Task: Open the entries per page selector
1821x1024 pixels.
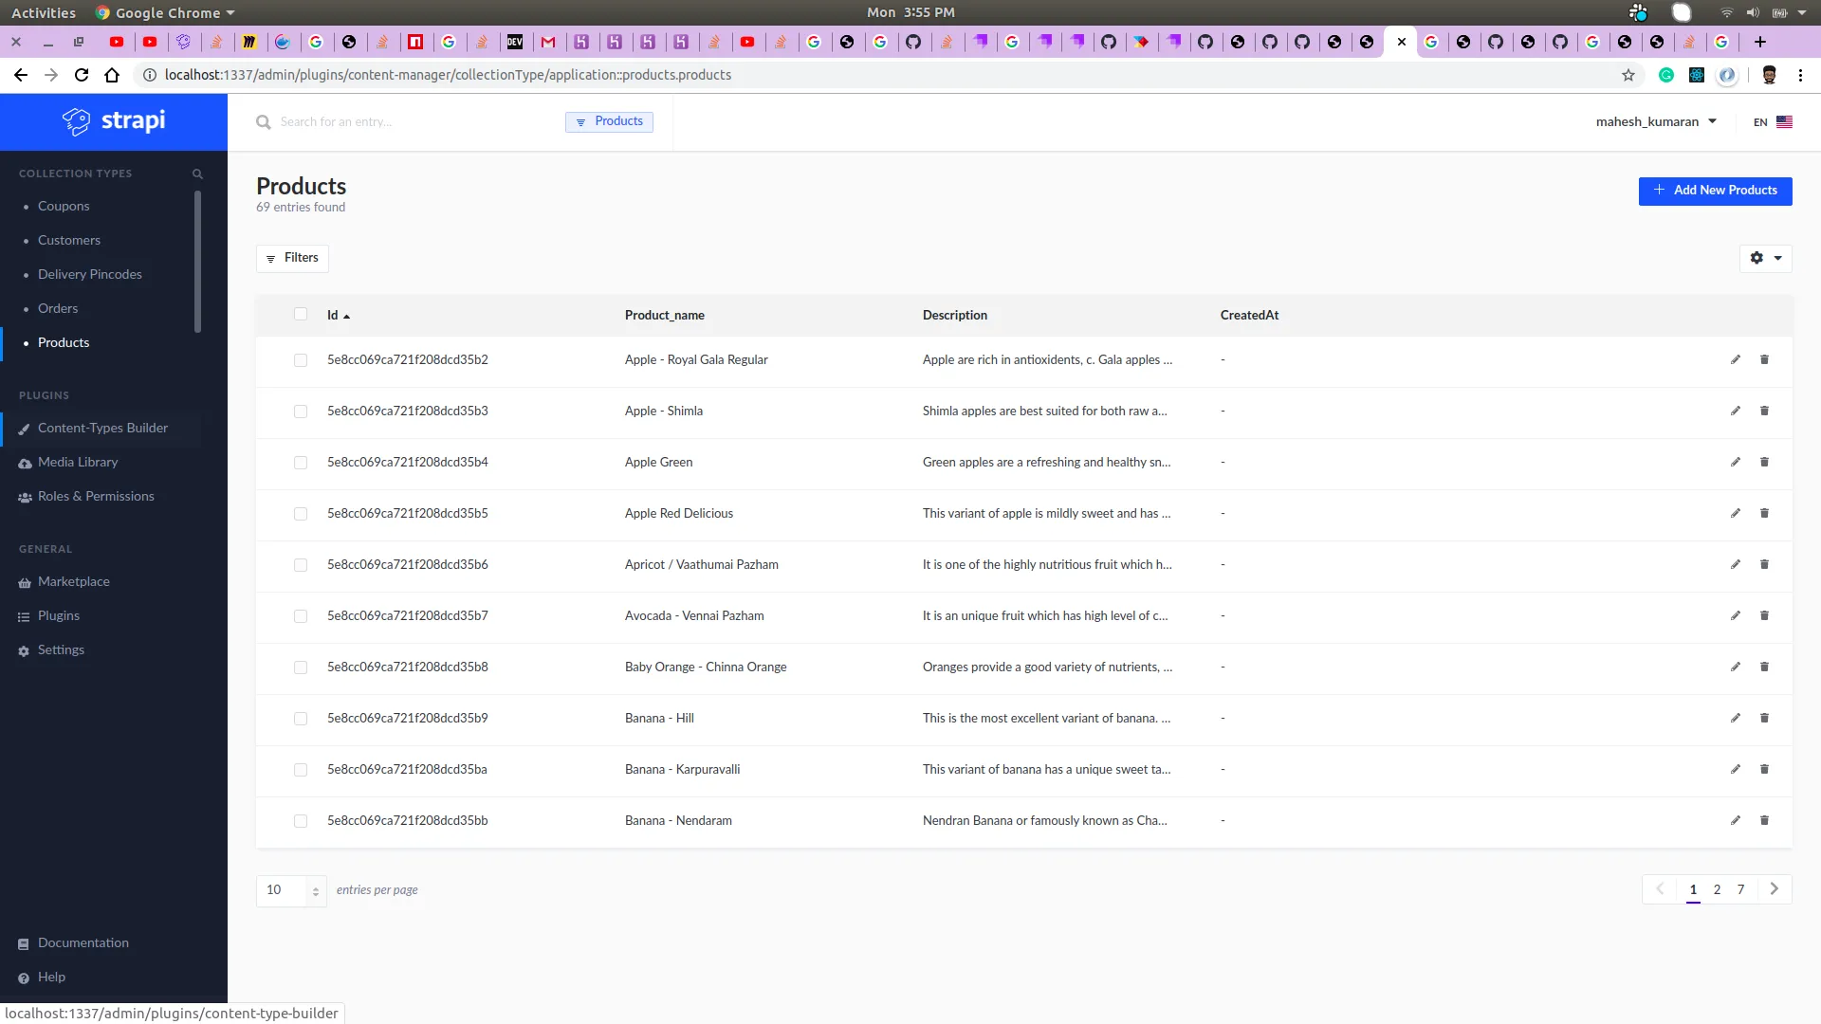Action: (x=291, y=890)
